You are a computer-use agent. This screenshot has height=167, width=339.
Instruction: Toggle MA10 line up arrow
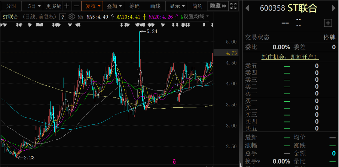[144, 17]
